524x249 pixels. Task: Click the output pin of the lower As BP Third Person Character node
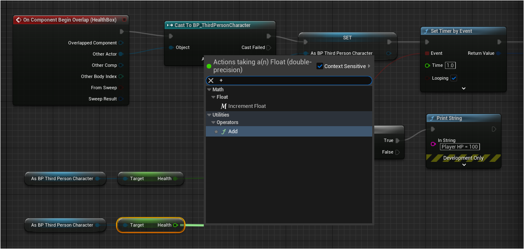pos(97,225)
